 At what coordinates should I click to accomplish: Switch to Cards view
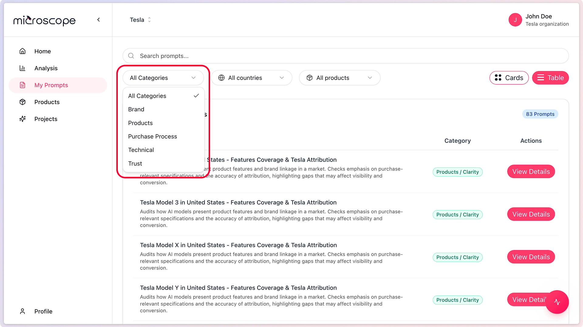tap(509, 78)
